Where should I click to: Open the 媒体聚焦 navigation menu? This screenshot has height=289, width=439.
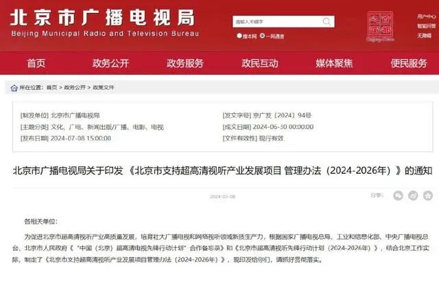click(334, 63)
